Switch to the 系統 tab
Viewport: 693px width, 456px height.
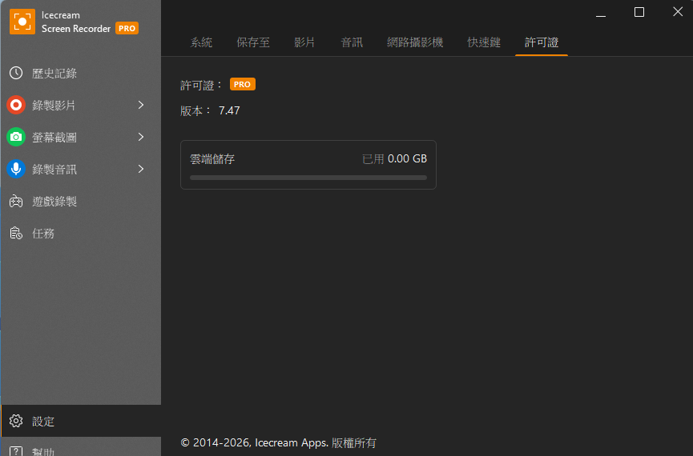pyautogui.click(x=201, y=42)
